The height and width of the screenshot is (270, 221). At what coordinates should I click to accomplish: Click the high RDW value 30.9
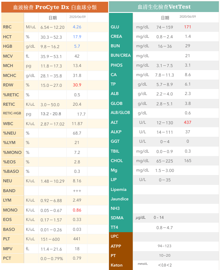pyautogui.click(x=77, y=85)
